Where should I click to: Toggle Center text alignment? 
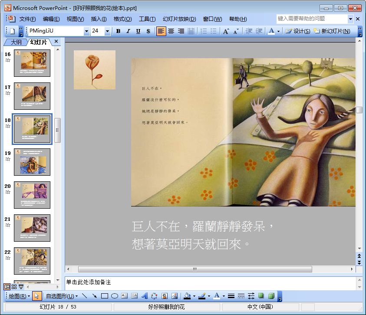[x=171, y=31]
